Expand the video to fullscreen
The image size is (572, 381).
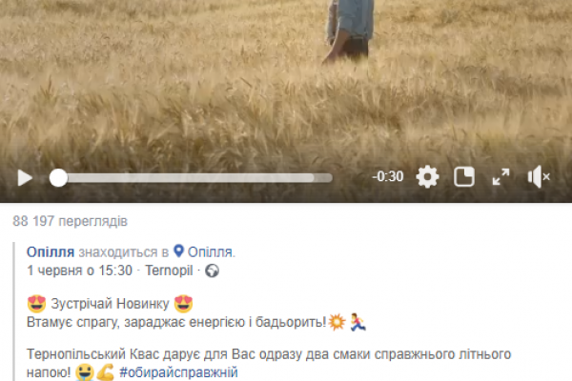[x=500, y=177]
